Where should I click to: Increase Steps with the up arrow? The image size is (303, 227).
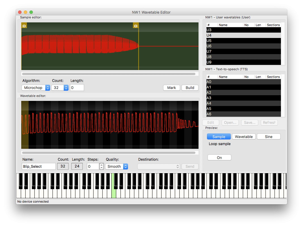coord(101,165)
